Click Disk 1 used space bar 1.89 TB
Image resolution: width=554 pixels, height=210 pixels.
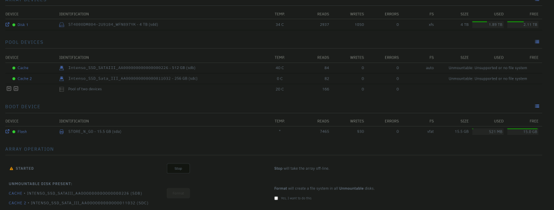tap(488, 25)
